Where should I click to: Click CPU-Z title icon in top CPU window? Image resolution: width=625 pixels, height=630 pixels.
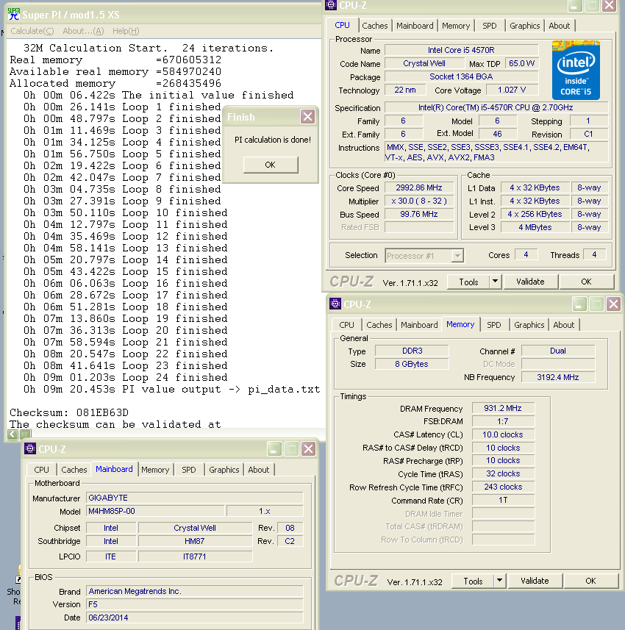point(331,5)
